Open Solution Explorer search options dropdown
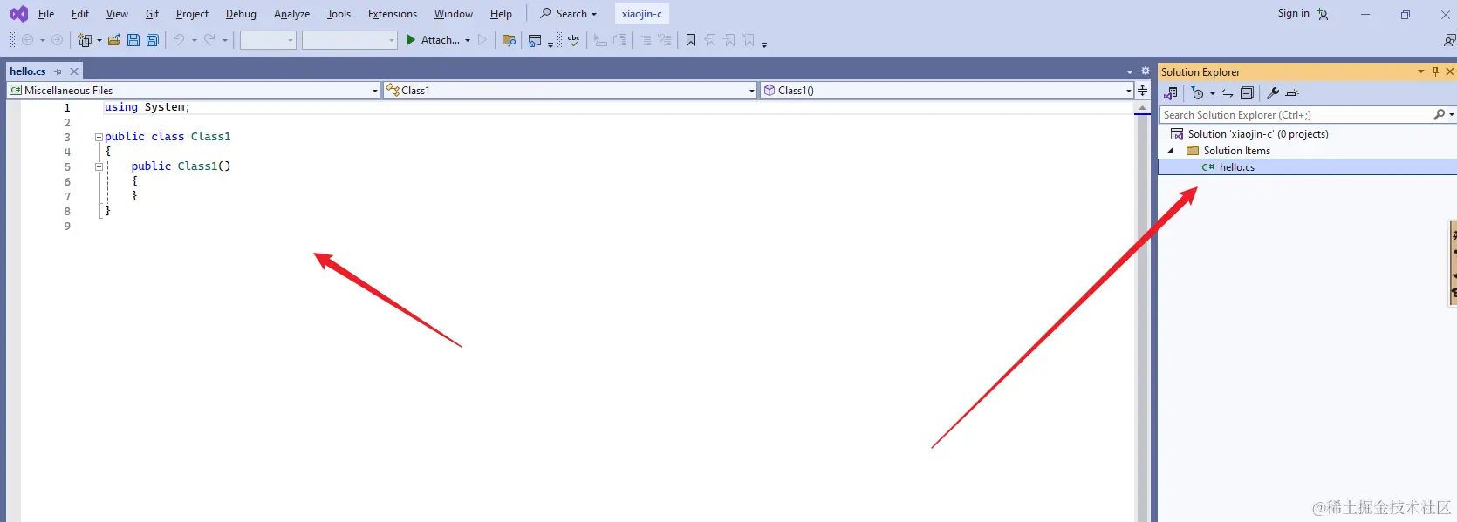 1452,114
